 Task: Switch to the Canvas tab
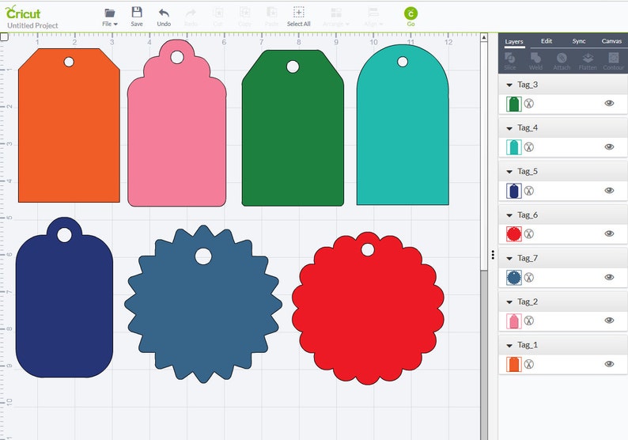pos(611,41)
